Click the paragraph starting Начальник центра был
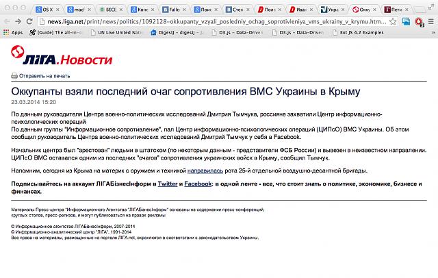Image resolution: width=438 pixels, height=278 pixels. [x=219, y=154]
